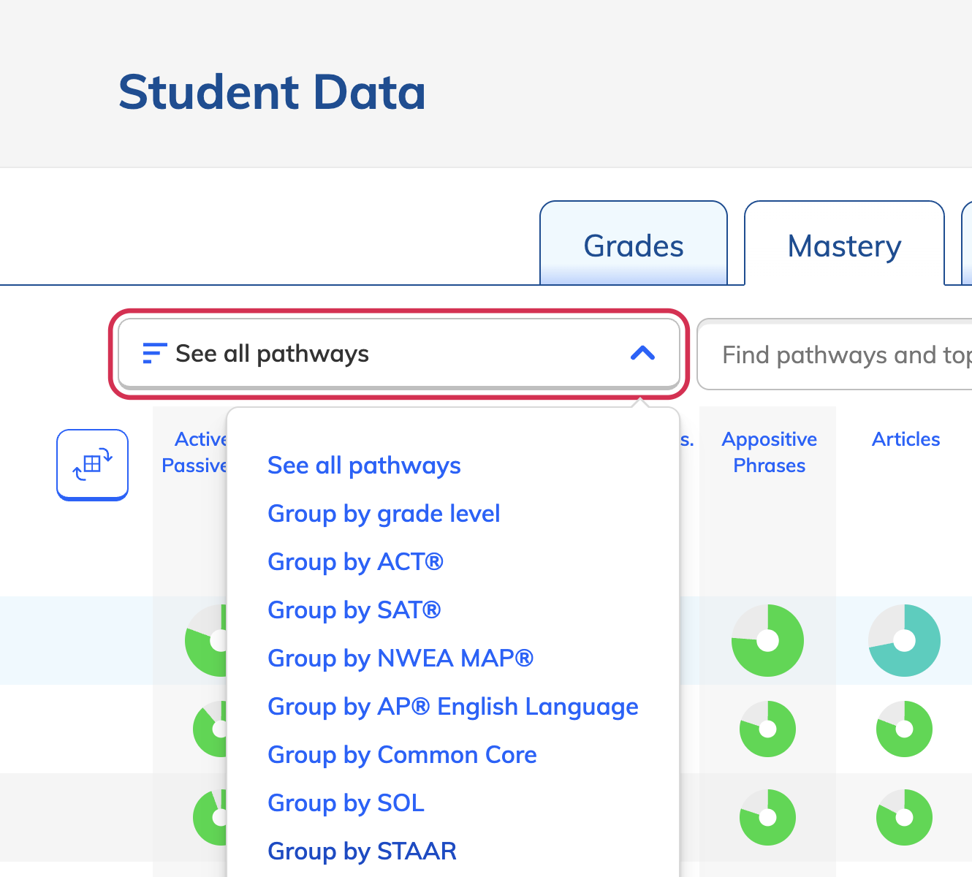Image resolution: width=972 pixels, height=877 pixels.
Task: Click Appositive Phrases mastery chart in third row
Action: pos(767,817)
